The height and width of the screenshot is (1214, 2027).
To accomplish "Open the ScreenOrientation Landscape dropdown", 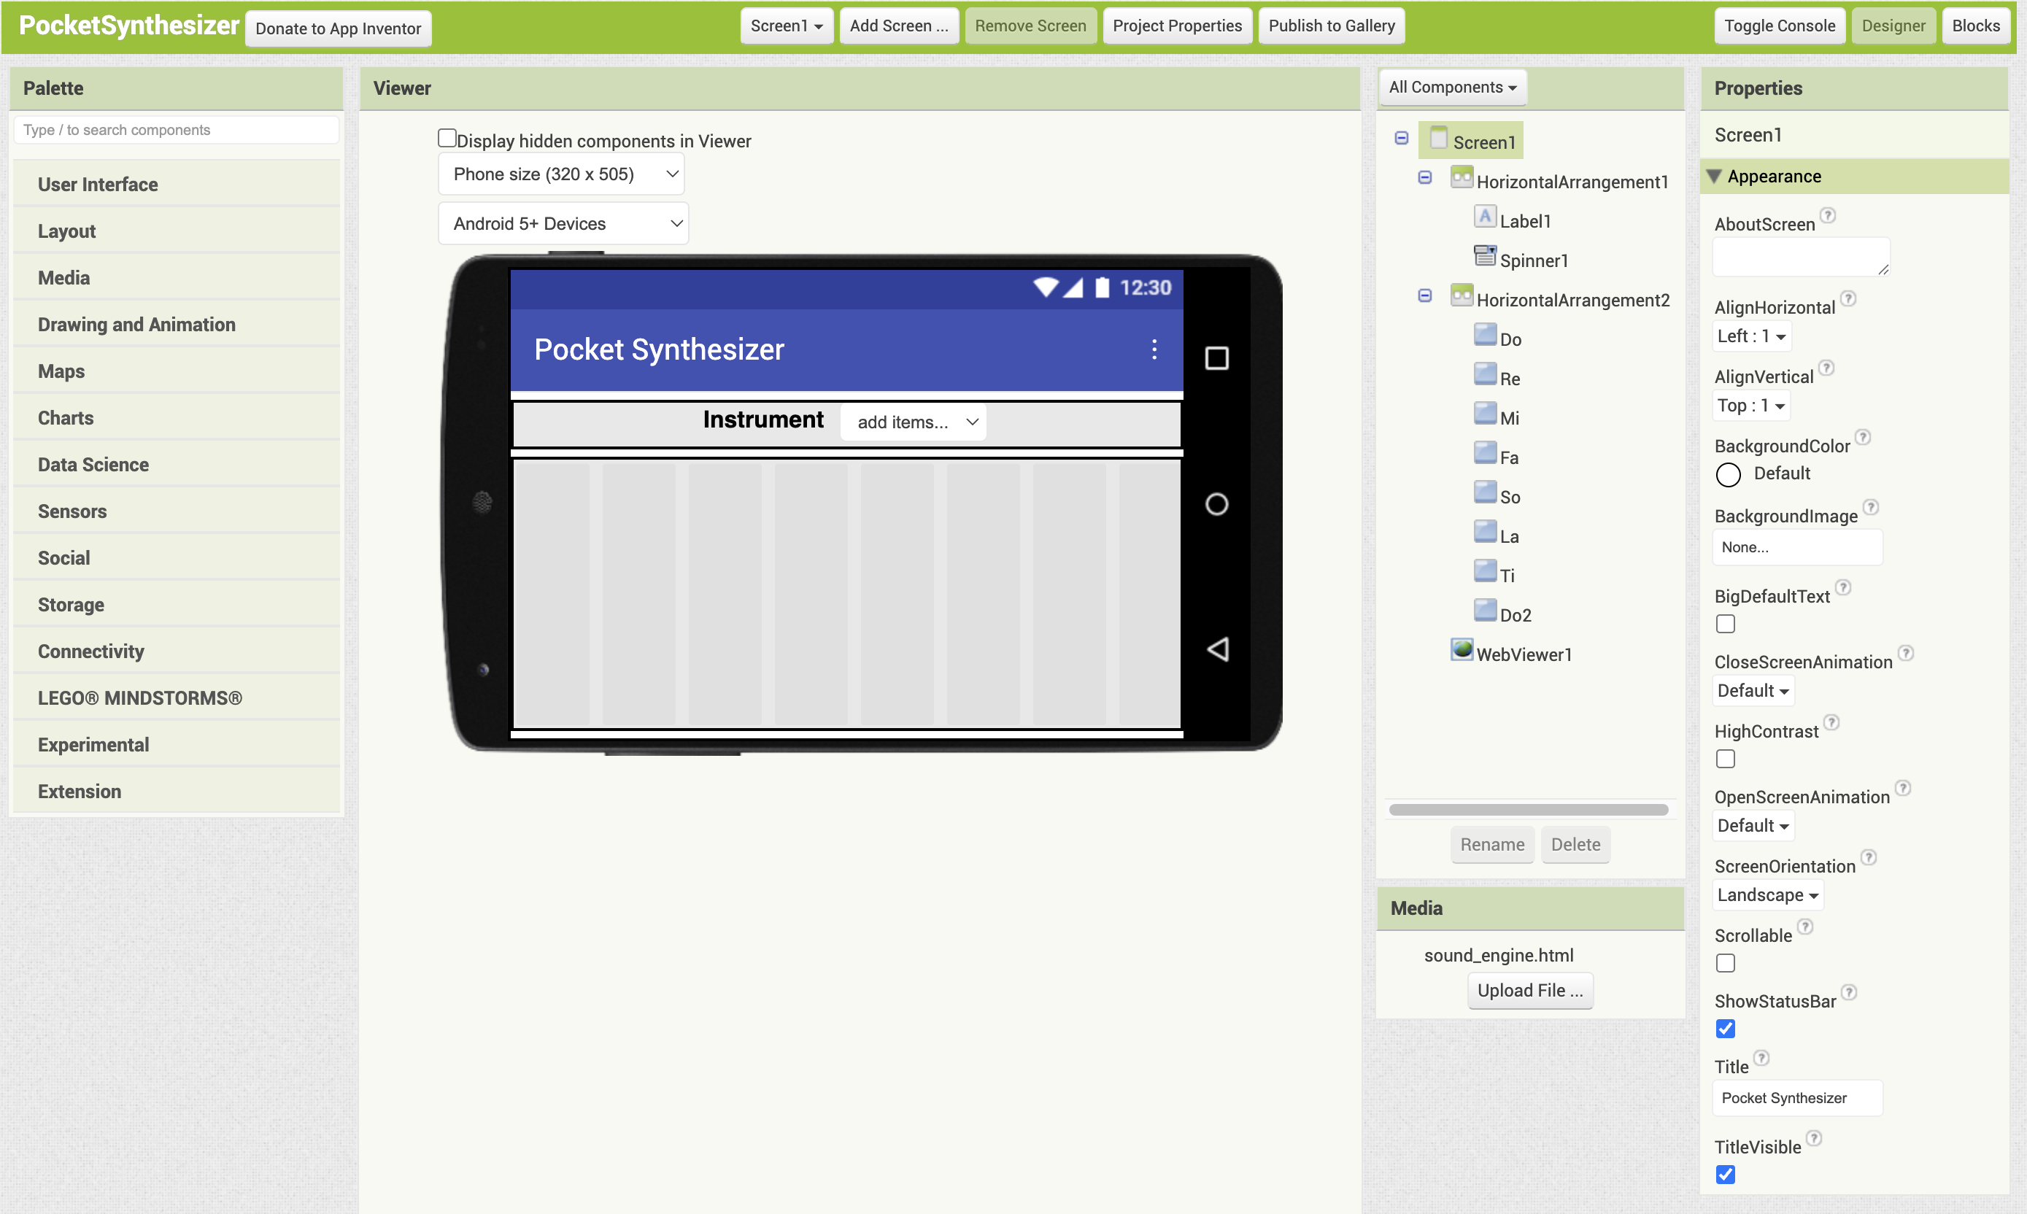I will click(1767, 895).
